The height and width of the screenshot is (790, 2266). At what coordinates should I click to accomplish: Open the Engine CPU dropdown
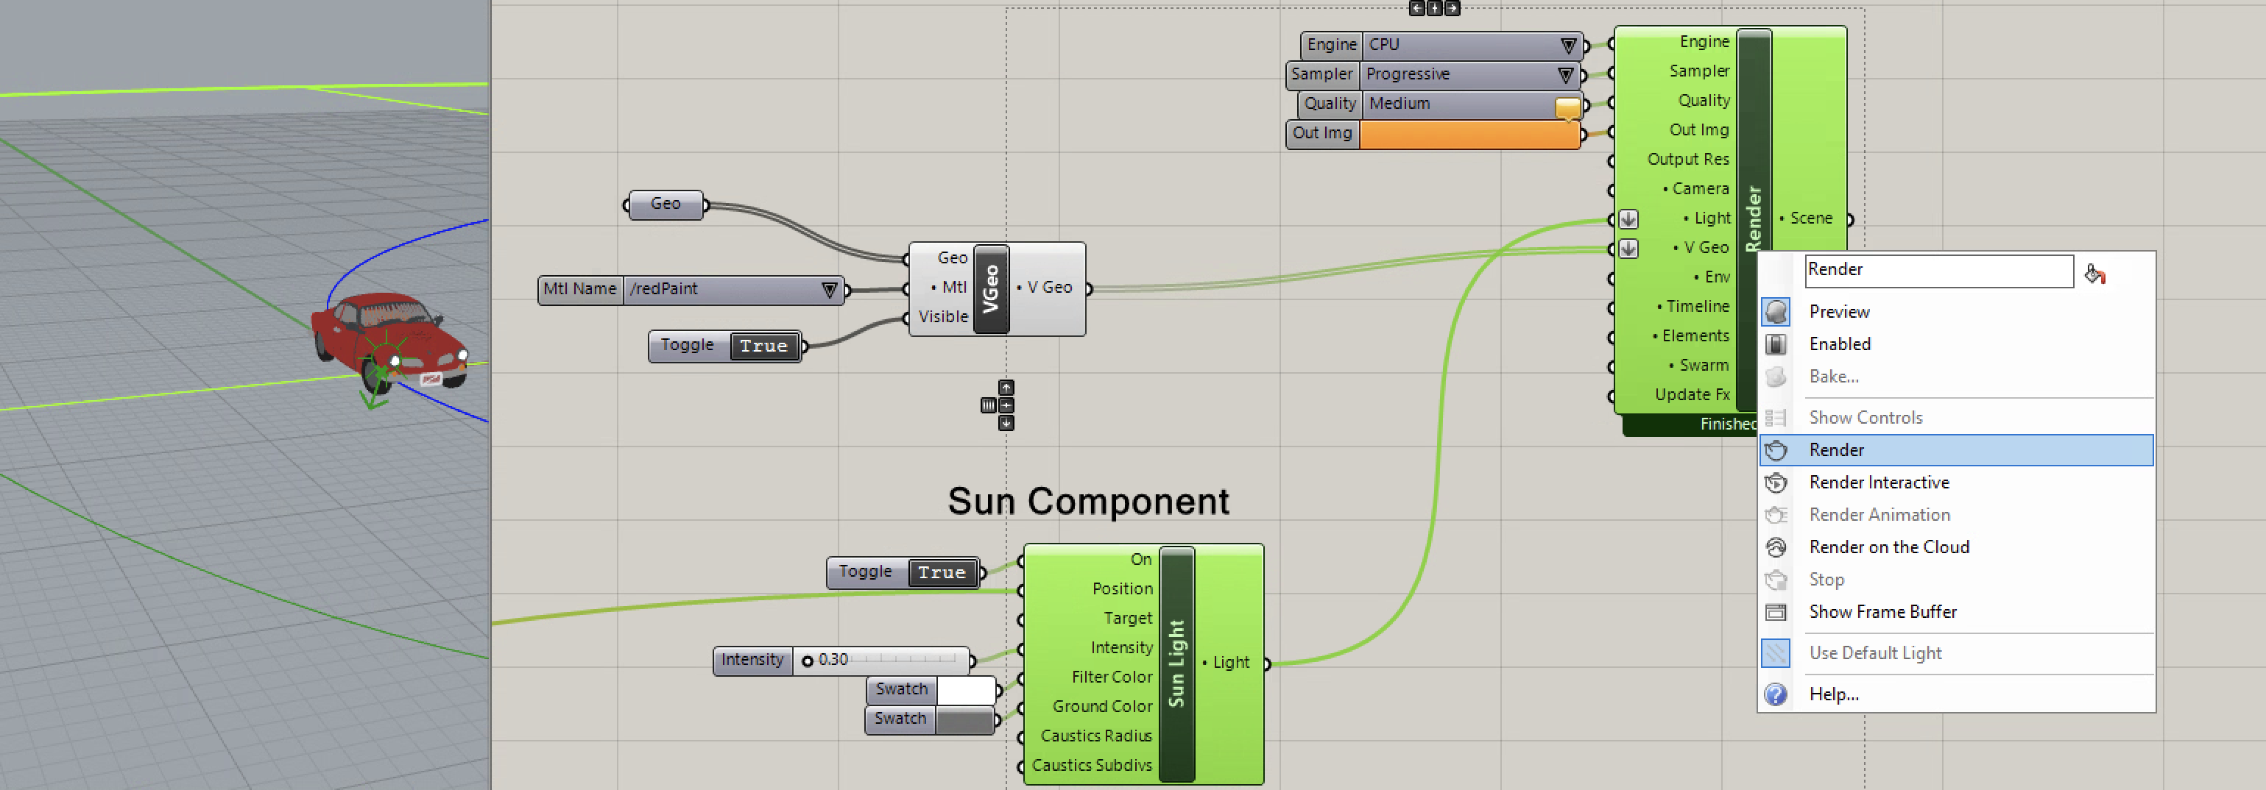[1567, 45]
